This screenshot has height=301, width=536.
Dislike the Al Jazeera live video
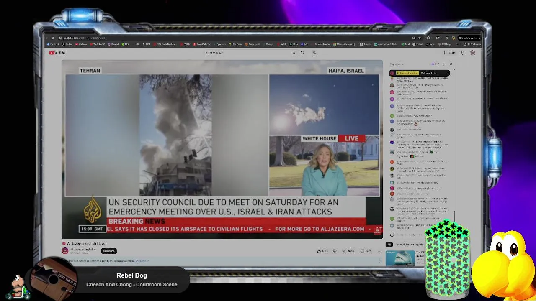335,251
